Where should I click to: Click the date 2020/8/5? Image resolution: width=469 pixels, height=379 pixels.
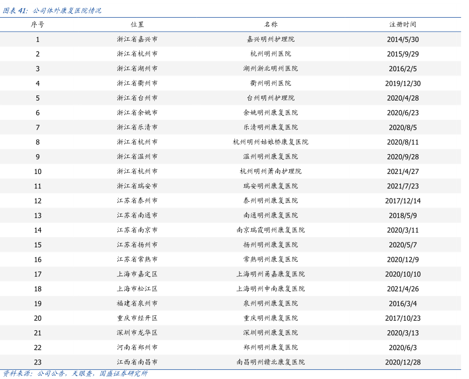pyautogui.click(x=403, y=127)
